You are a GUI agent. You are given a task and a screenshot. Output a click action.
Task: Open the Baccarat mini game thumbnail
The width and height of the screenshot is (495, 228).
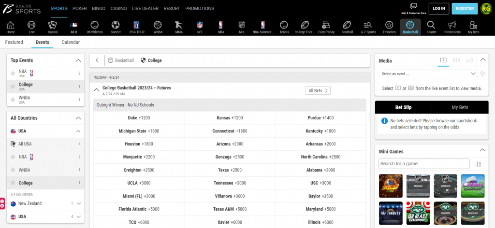(418, 186)
